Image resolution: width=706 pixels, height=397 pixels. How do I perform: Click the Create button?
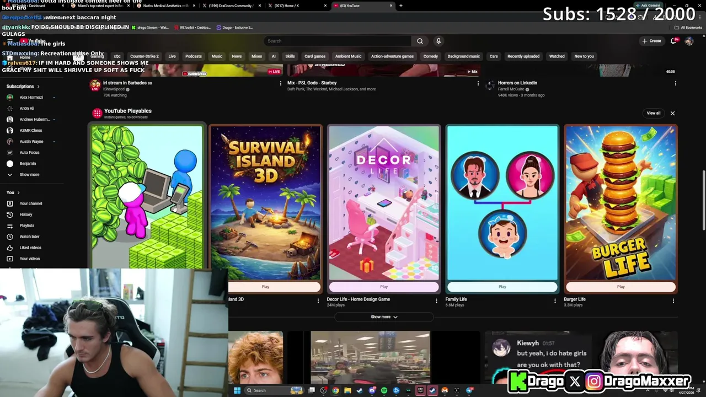pos(651,41)
